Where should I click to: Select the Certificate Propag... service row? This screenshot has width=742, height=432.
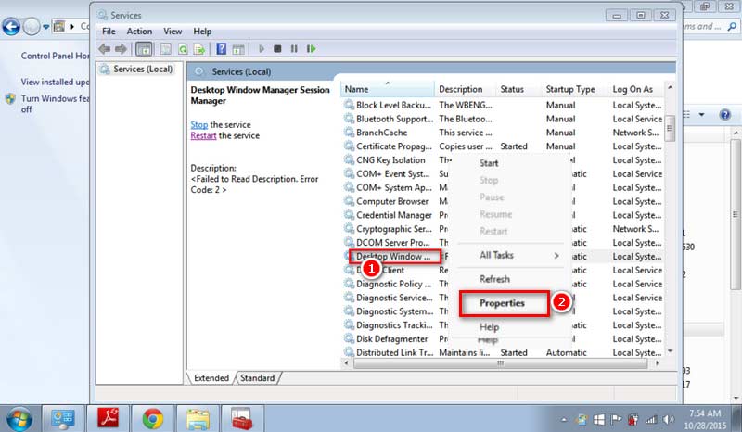(x=503, y=146)
